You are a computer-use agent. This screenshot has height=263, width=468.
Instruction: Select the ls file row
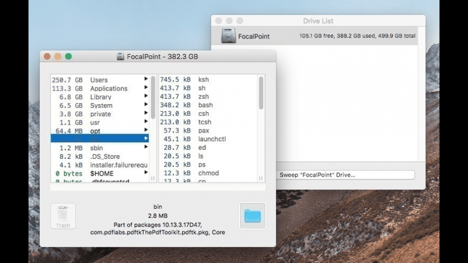pos(208,156)
